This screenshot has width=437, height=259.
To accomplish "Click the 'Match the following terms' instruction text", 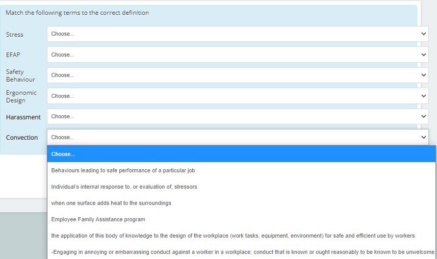I will coord(77,13).
